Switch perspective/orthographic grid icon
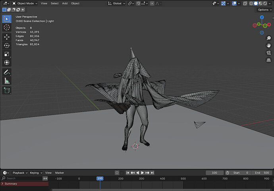Screen dimensions: 274x191 [268, 60]
